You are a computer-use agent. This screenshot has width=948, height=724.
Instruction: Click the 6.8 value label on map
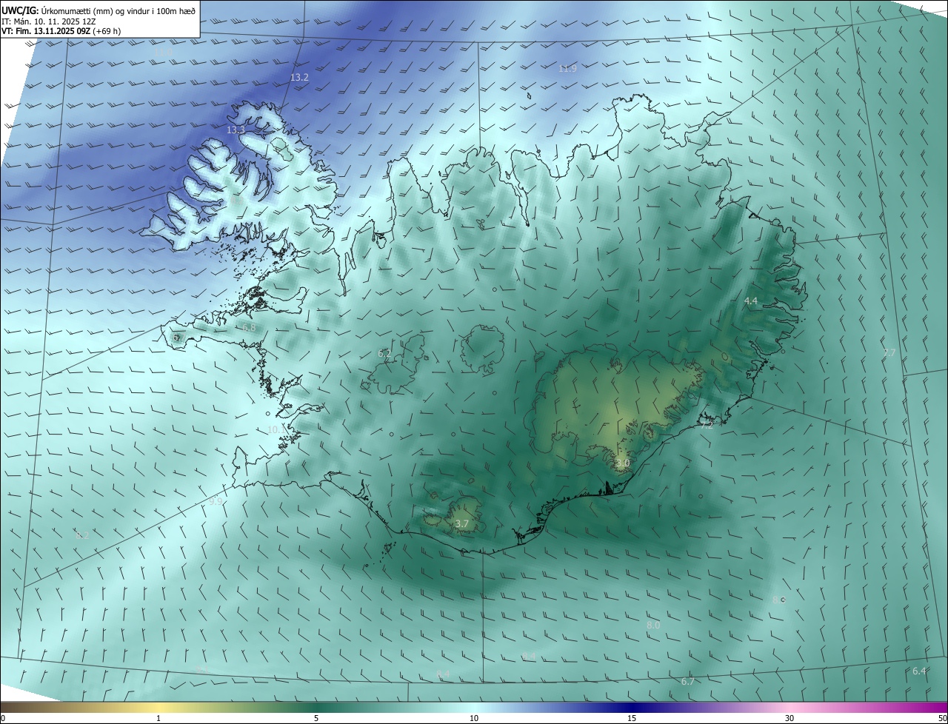pos(249,327)
